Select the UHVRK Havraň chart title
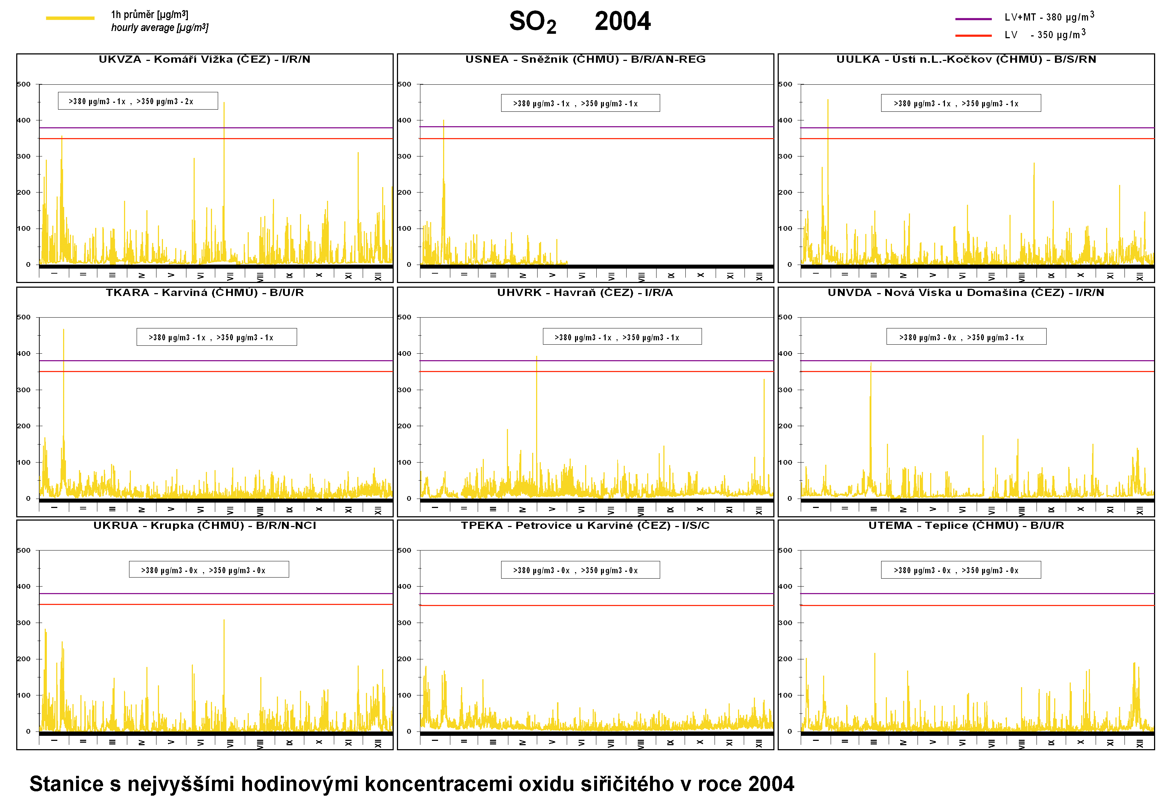This screenshot has width=1171, height=809. (x=585, y=292)
